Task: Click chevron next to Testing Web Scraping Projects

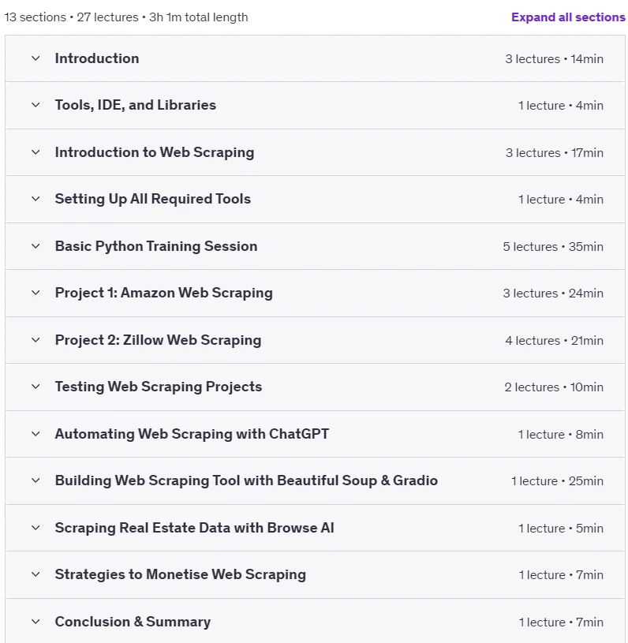Action: point(36,387)
